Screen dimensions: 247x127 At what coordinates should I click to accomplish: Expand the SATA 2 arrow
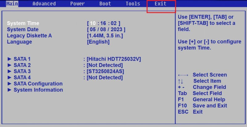[x=10, y=65]
